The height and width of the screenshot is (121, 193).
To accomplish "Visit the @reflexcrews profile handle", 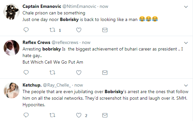I will [x=65, y=42].
